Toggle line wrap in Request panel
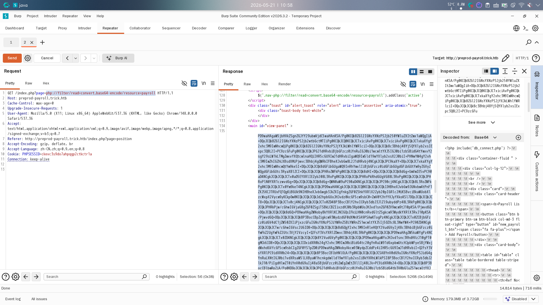 click(x=194, y=83)
